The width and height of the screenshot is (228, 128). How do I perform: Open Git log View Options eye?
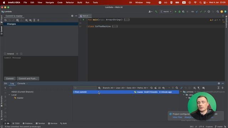click(164, 88)
